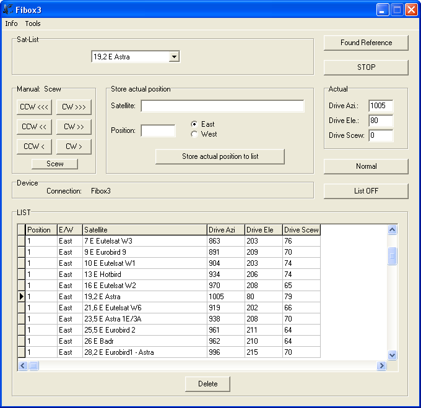
Task: Sort by Drive Azi column header
Action: tap(225, 230)
